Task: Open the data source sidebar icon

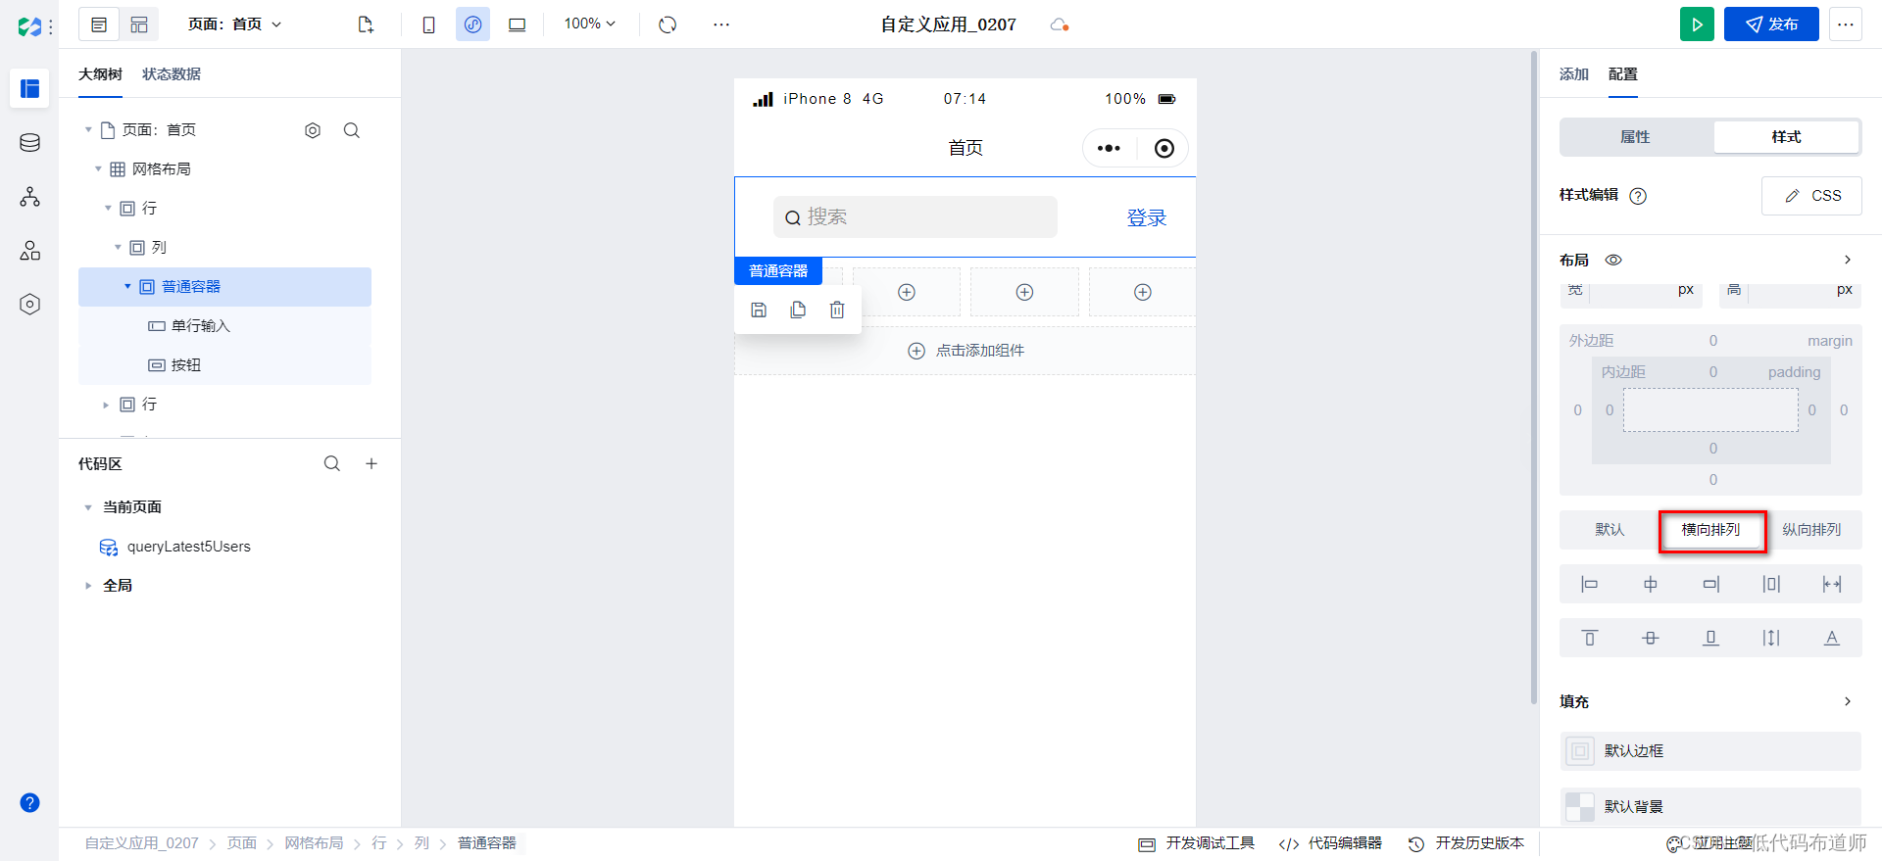Action: (x=29, y=143)
